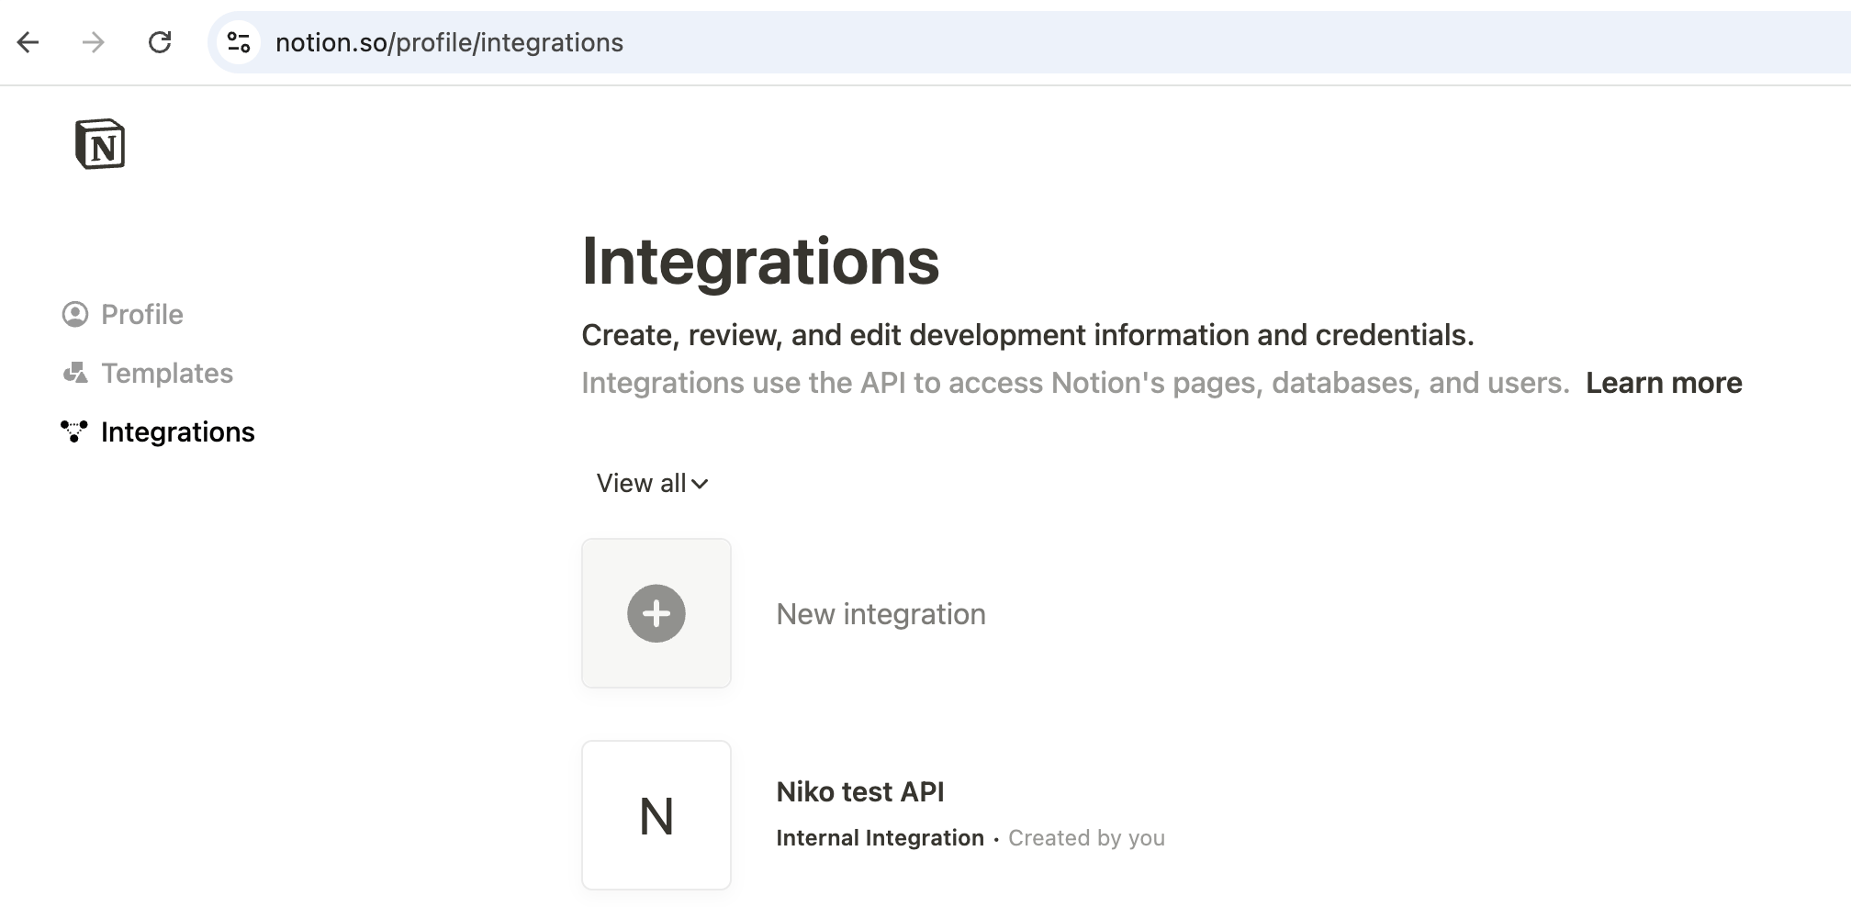Open site information icon in address bar

pyautogui.click(x=239, y=42)
